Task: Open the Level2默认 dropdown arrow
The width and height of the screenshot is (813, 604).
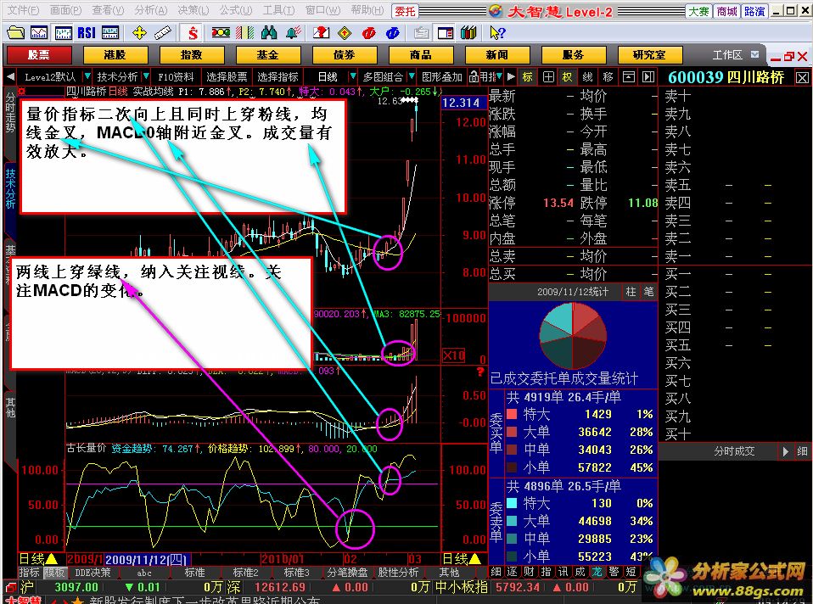Action: click(87, 76)
